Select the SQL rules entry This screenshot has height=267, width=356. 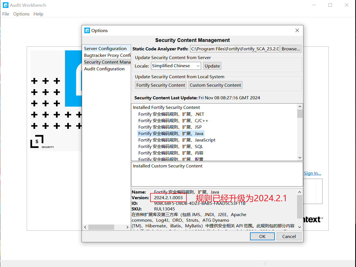[x=171, y=146]
